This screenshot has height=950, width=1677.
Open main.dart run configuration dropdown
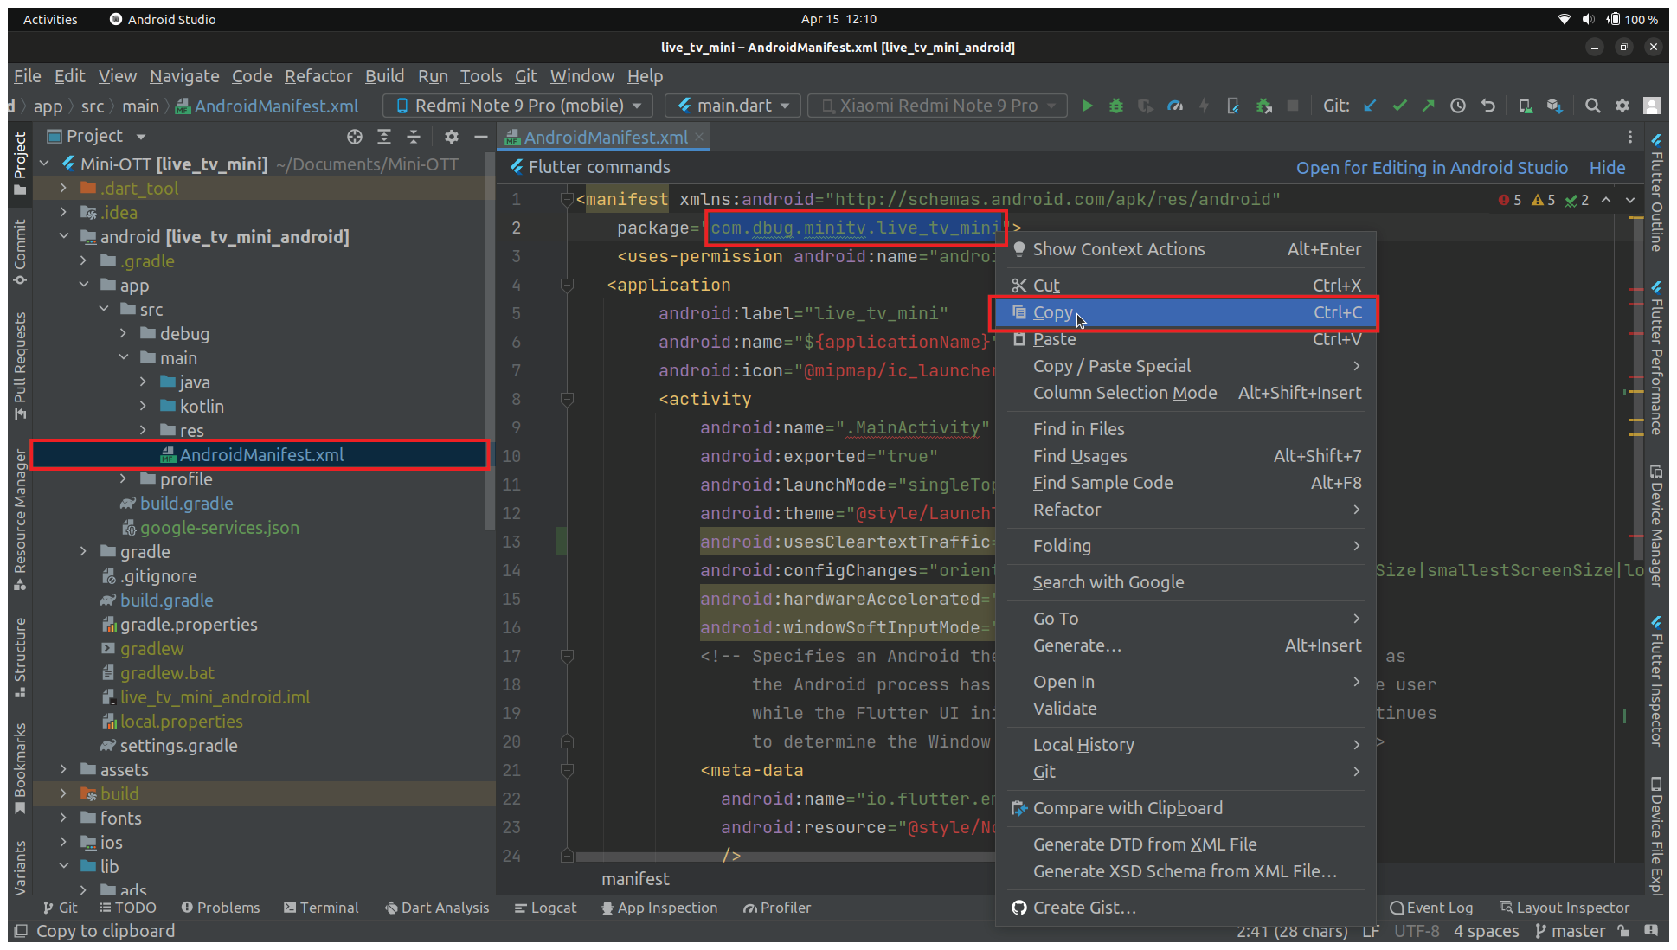[734, 106]
